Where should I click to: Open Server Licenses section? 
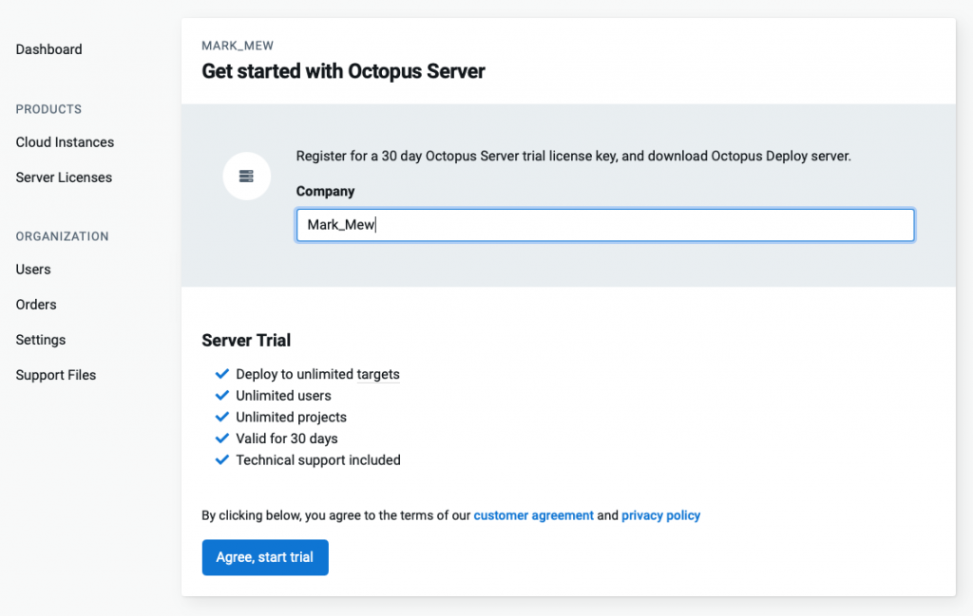pyautogui.click(x=64, y=177)
